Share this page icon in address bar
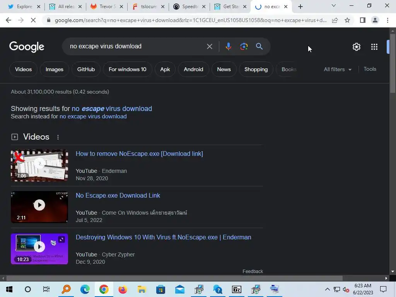 coord(335,20)
